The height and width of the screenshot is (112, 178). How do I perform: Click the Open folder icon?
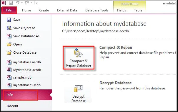9,44
